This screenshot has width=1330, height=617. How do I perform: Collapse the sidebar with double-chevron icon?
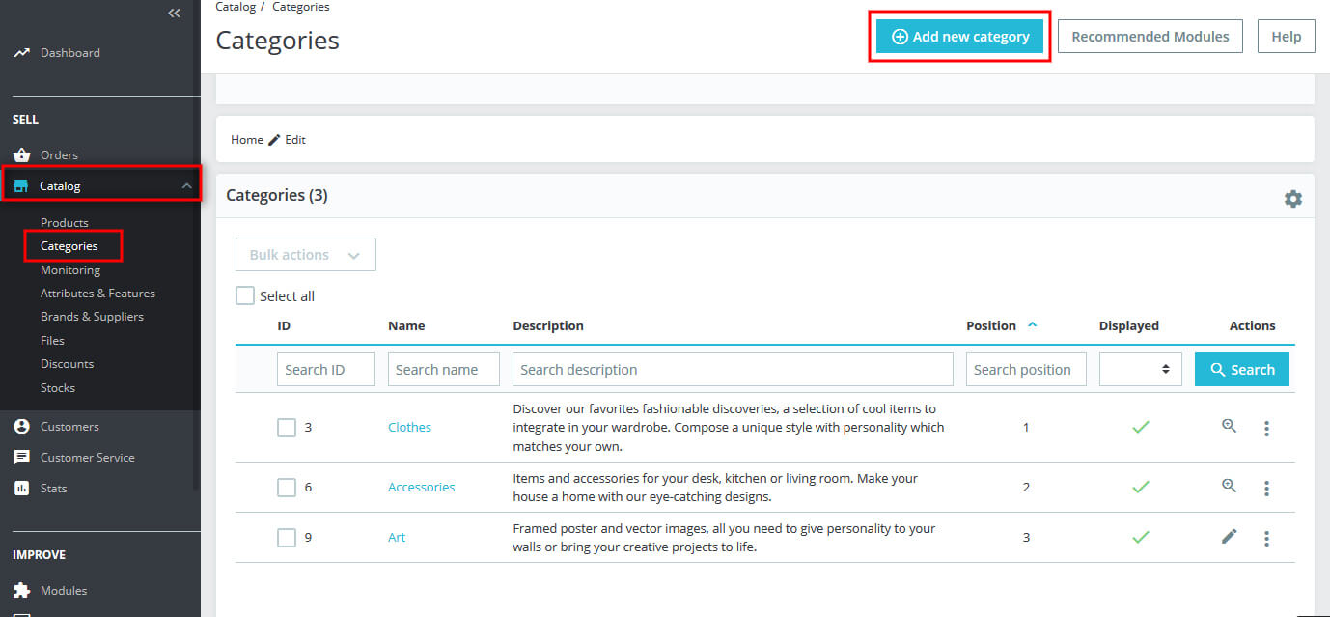[174, 13]
